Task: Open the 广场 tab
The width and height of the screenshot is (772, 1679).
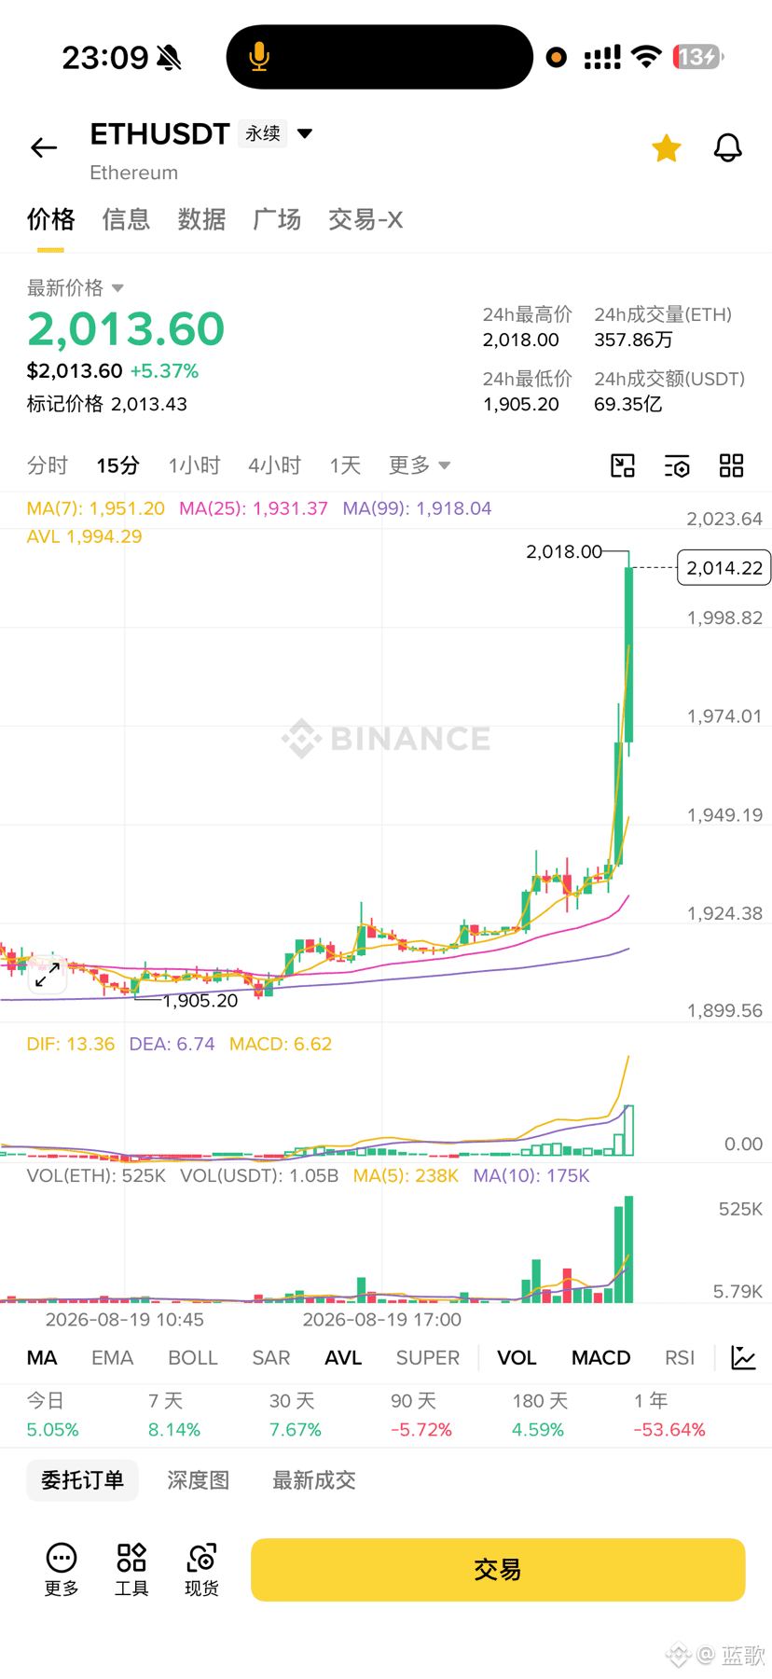Action: 277,219
